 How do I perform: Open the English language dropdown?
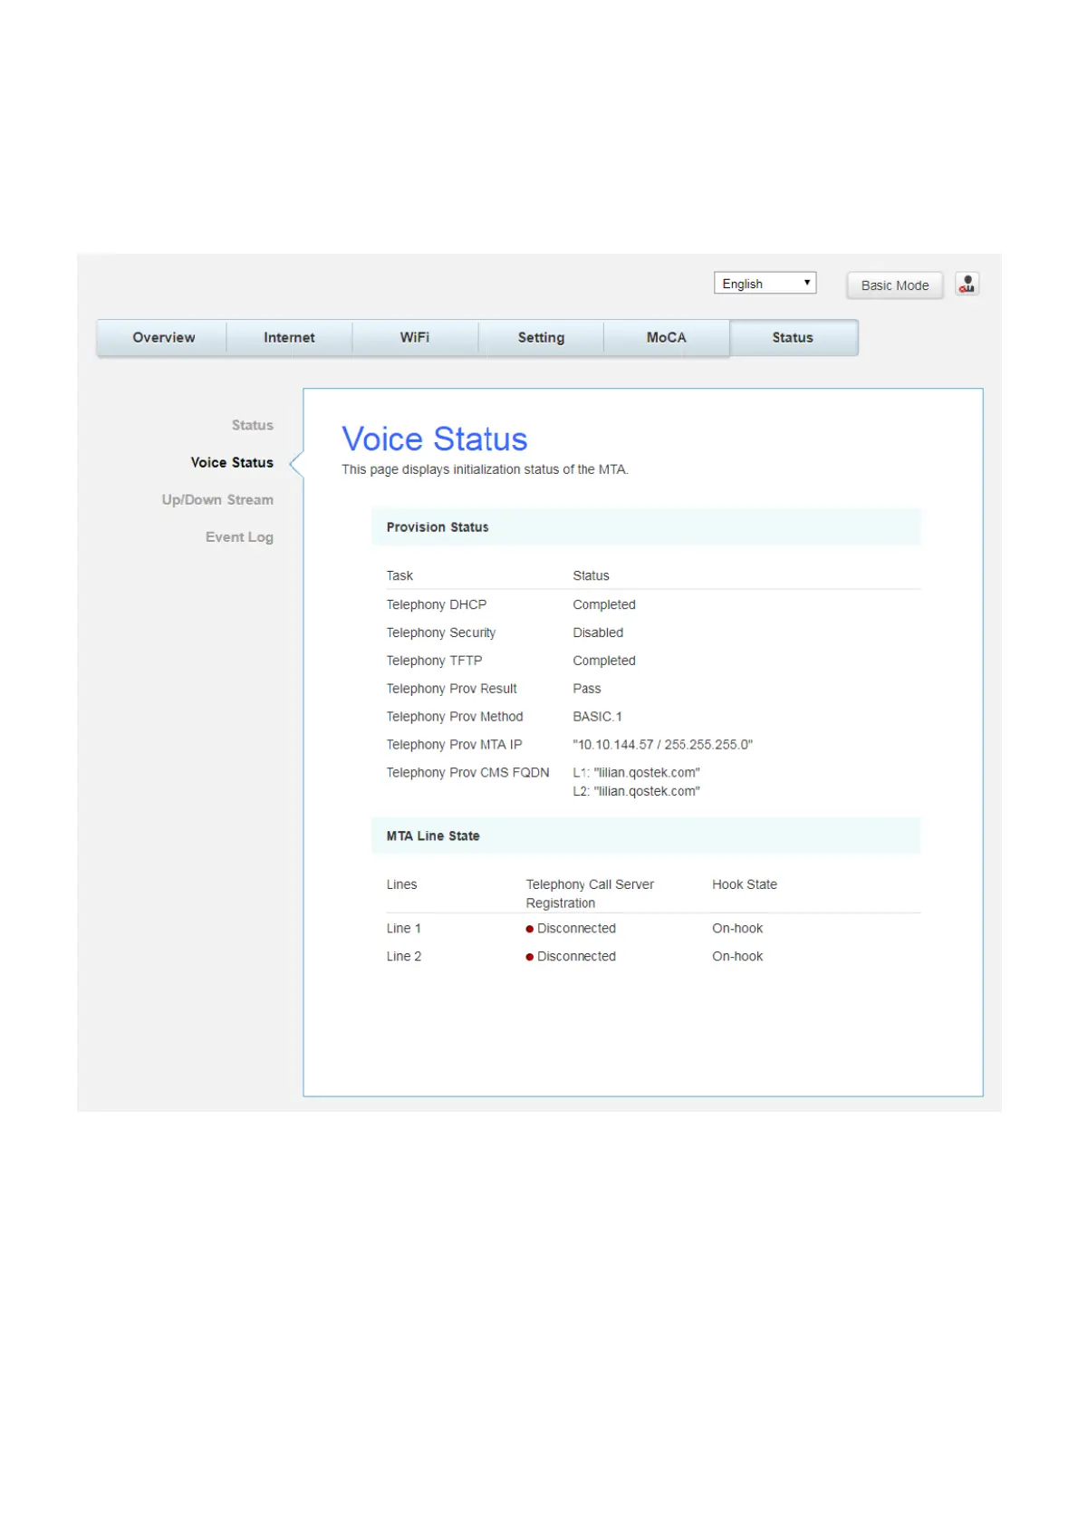click(765, 284)
